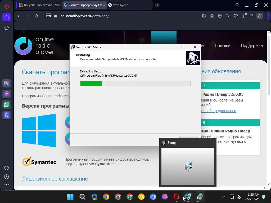Open a new tab with plus button
The height and width of the screenshot is (203, 271).
(x=157, y=5)
